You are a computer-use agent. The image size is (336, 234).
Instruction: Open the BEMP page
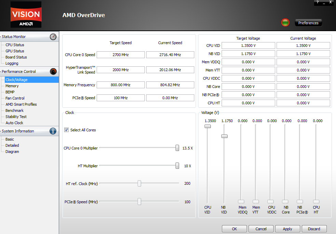tap(10, 92)
